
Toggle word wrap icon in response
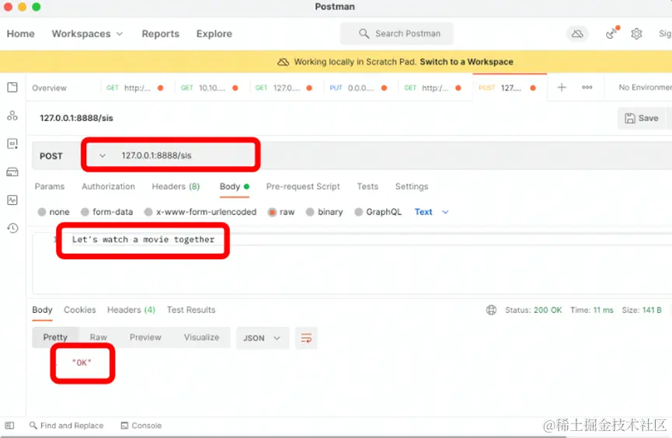[306, 338]
